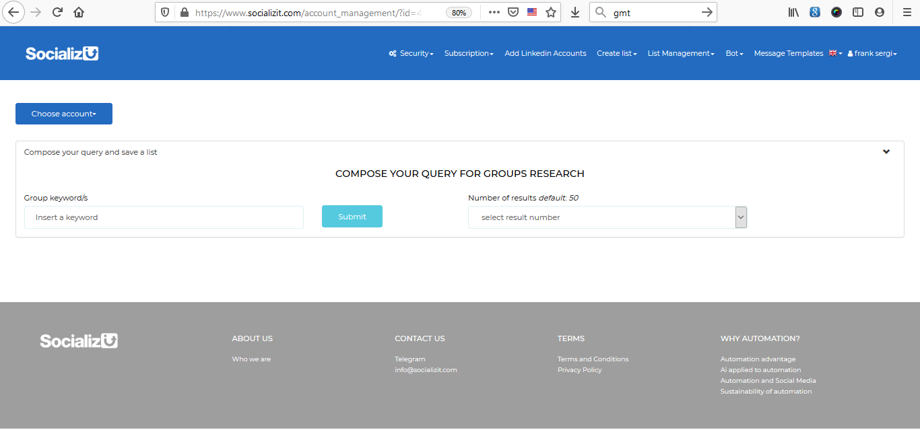Open the frank sergi user menu
Viewport: 920px width, 434px height.
click(872, 53)
